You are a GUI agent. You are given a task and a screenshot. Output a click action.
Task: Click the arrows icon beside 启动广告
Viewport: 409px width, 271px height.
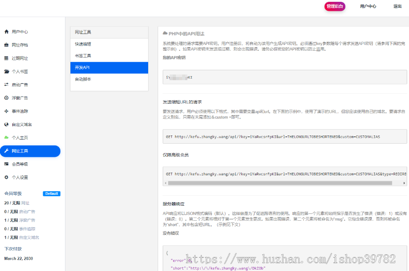(6, 85)
